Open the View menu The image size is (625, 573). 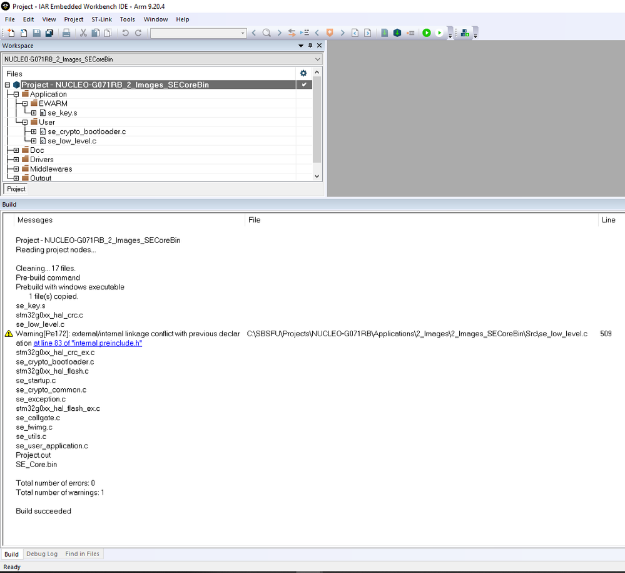49,19
